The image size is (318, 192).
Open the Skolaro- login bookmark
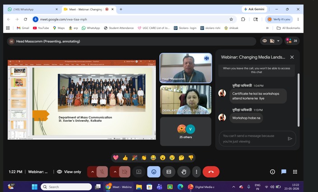coord(185,28)
